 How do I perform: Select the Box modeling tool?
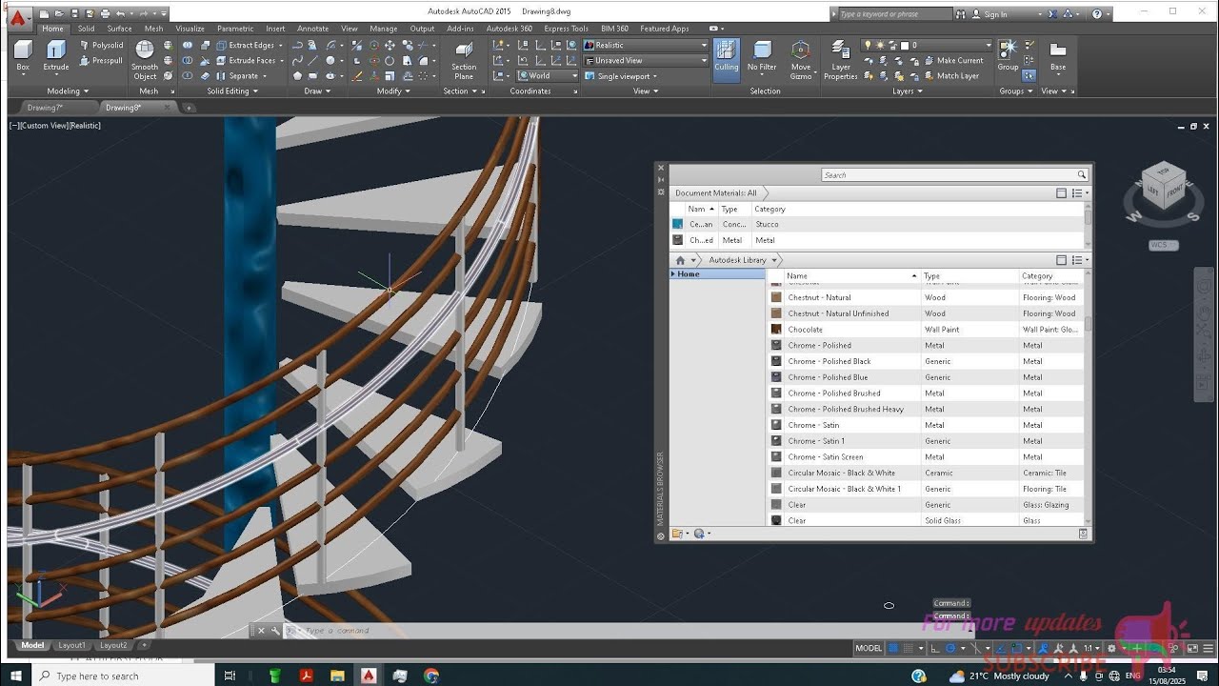pyautogui.click(x=23, y=57)
